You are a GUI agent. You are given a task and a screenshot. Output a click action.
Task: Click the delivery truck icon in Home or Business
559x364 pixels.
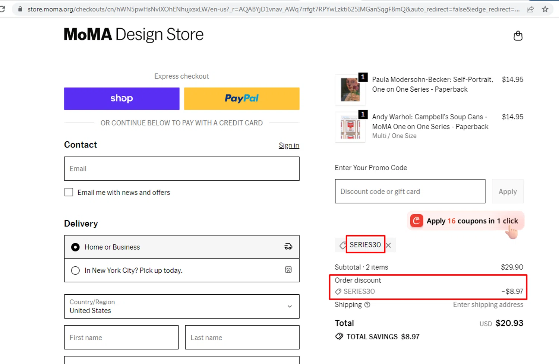288,247
